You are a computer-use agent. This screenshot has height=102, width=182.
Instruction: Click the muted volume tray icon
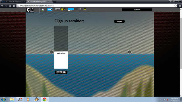[x=167, y=99]
